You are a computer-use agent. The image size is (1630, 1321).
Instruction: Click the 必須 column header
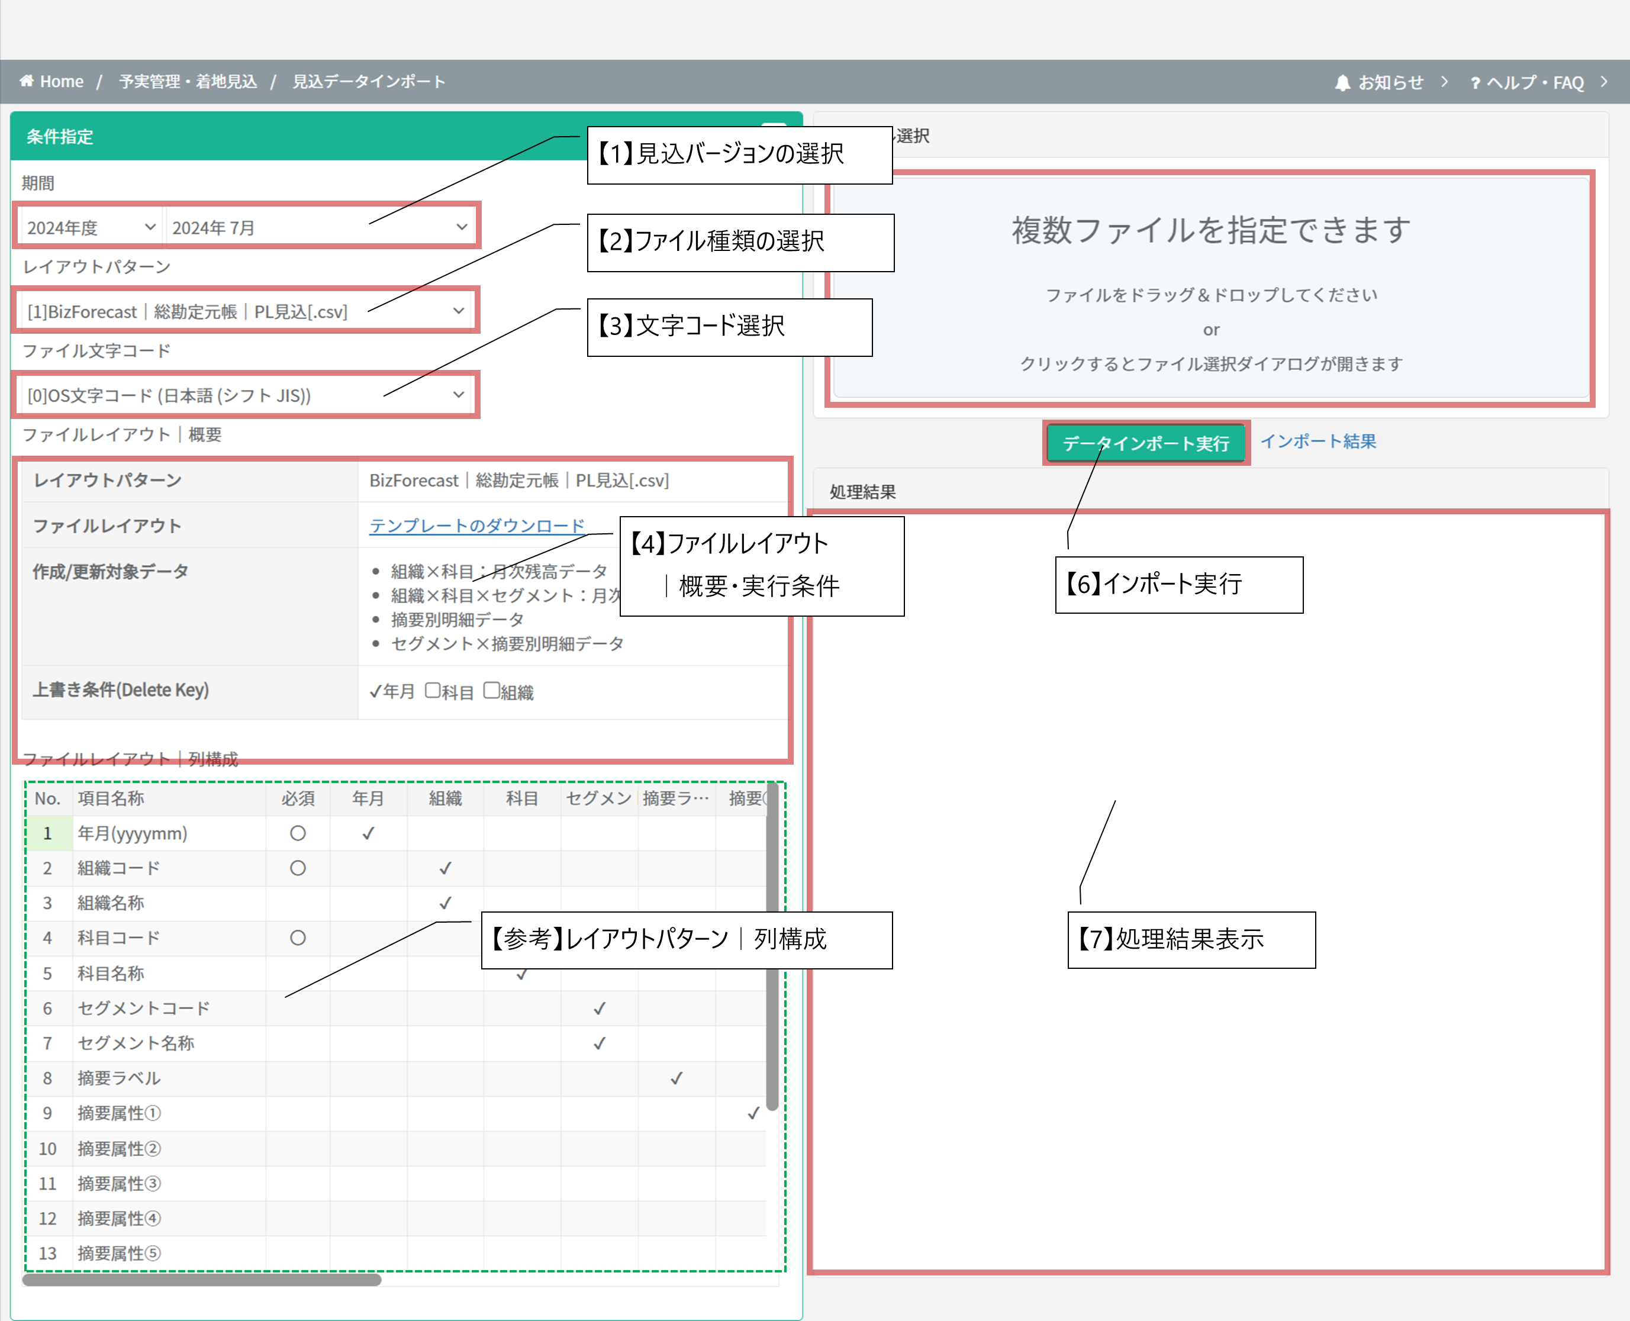click(298, 798)
